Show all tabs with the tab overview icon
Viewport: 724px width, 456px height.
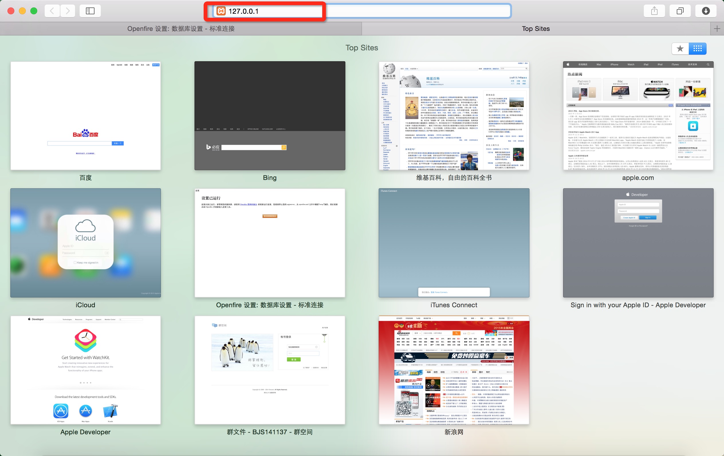click(680, 11)
